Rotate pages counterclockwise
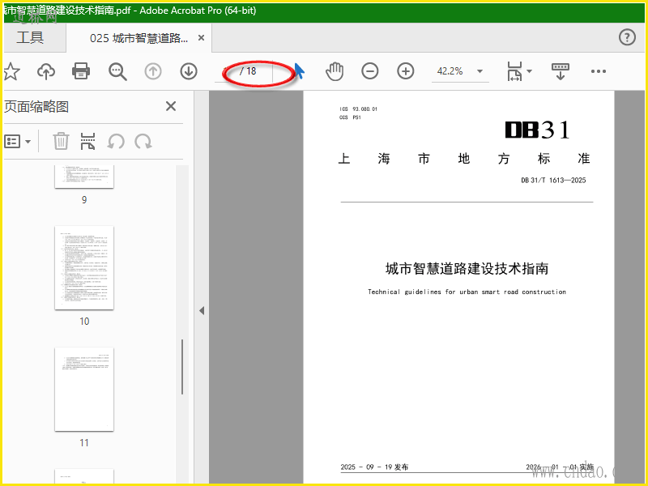The width and height of the screenshot is (648, 486). [116, 141]
